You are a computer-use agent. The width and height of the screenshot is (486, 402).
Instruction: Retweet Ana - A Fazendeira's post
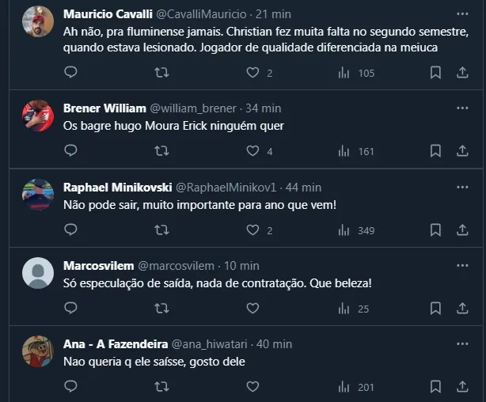pyautogui.click(x=161, y=387)
